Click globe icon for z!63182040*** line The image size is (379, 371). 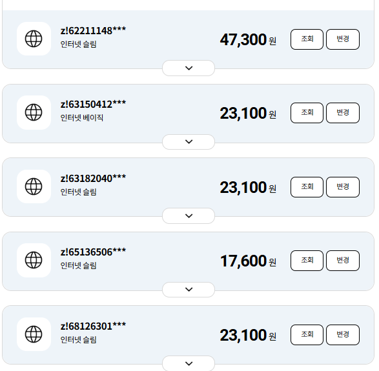coord(34,186)
